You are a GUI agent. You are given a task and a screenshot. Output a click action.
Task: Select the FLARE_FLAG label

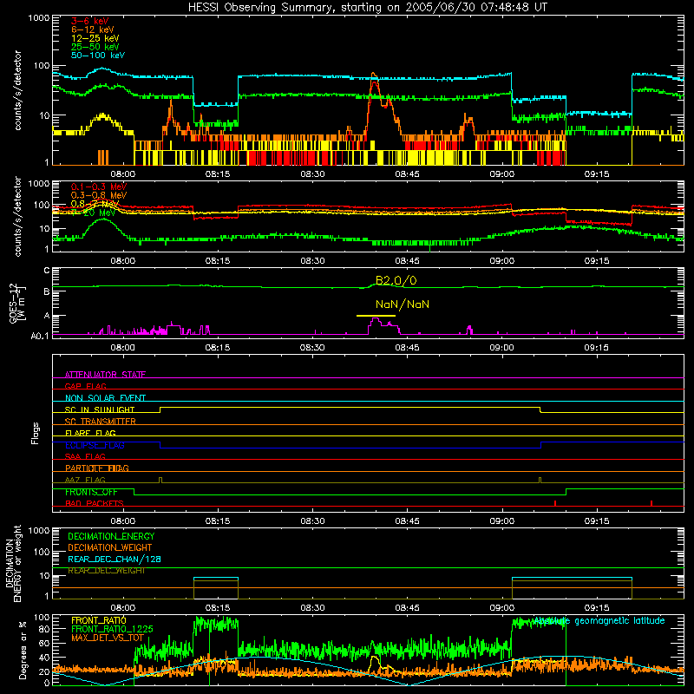(x=90, y=433)
